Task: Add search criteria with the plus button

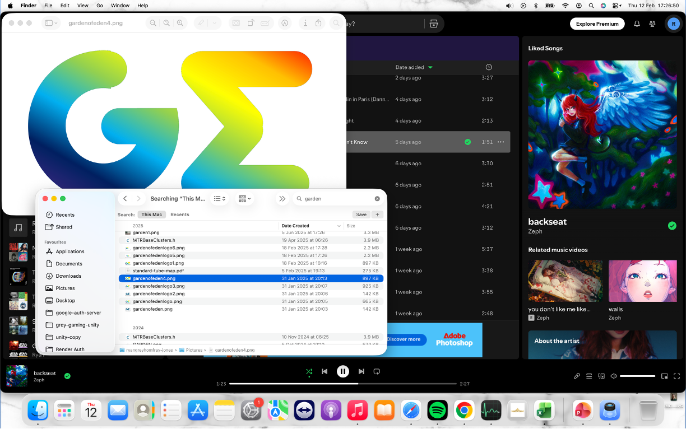Action: [x=377, y=214]
